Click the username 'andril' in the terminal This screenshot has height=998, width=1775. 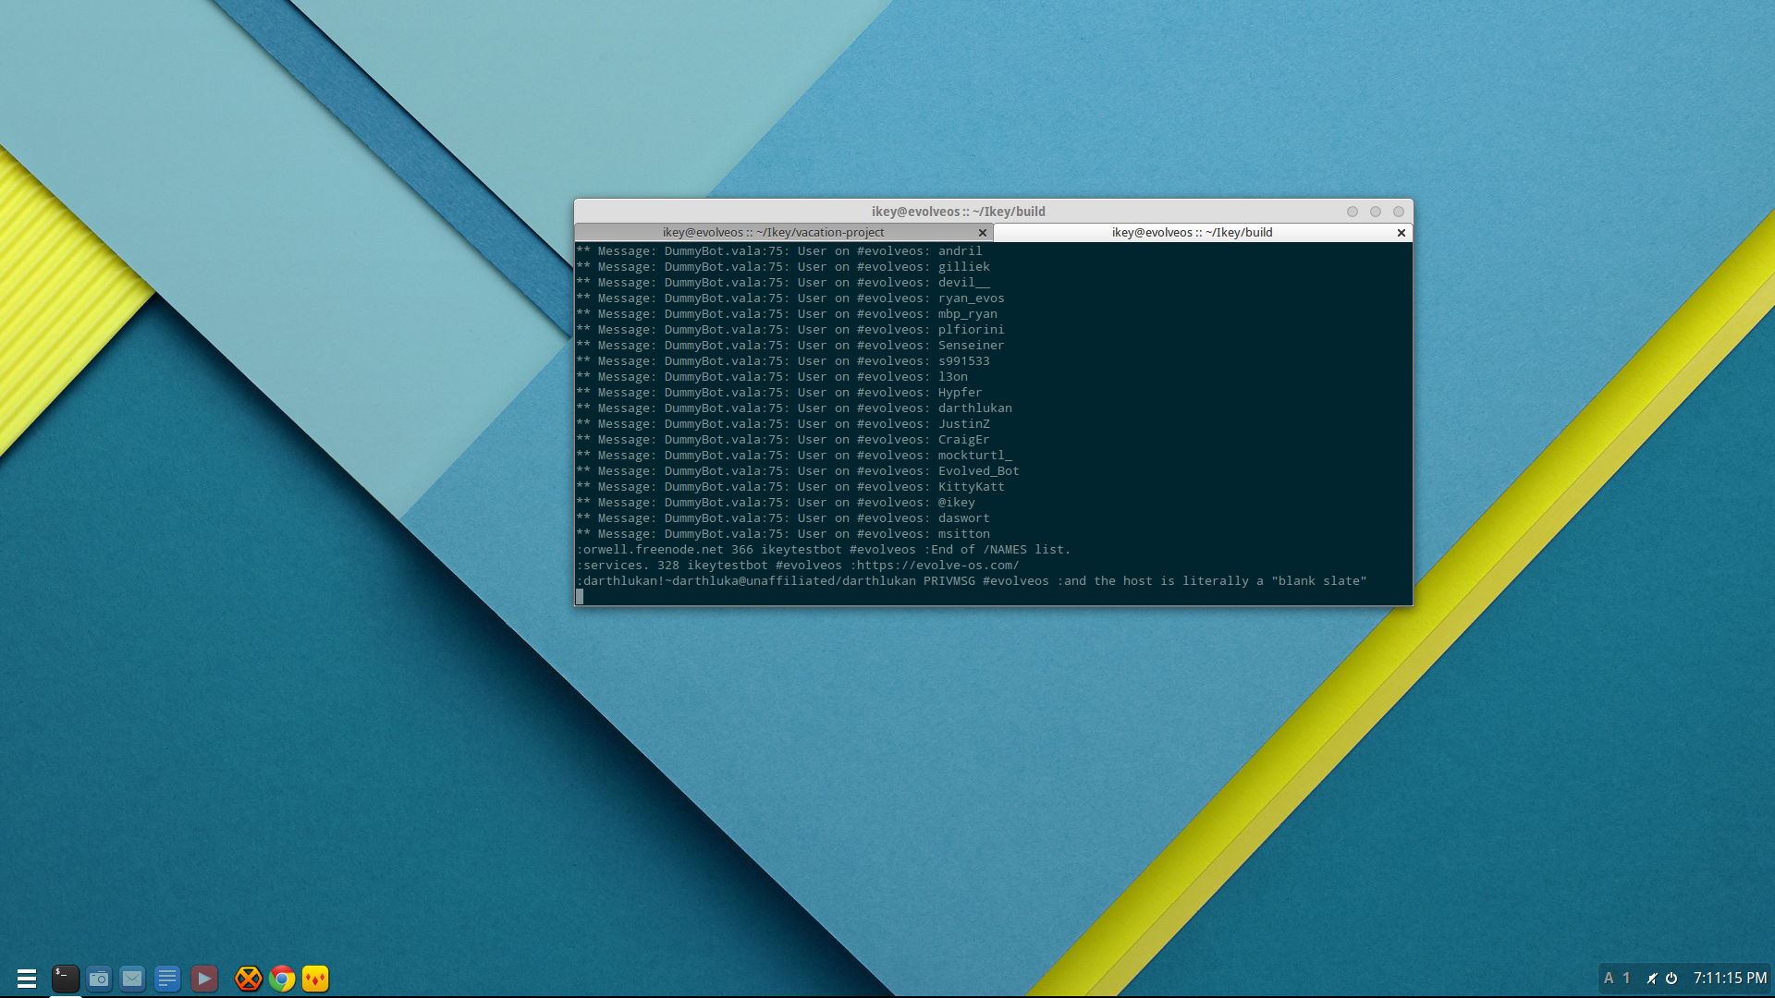tap(960, 251)
